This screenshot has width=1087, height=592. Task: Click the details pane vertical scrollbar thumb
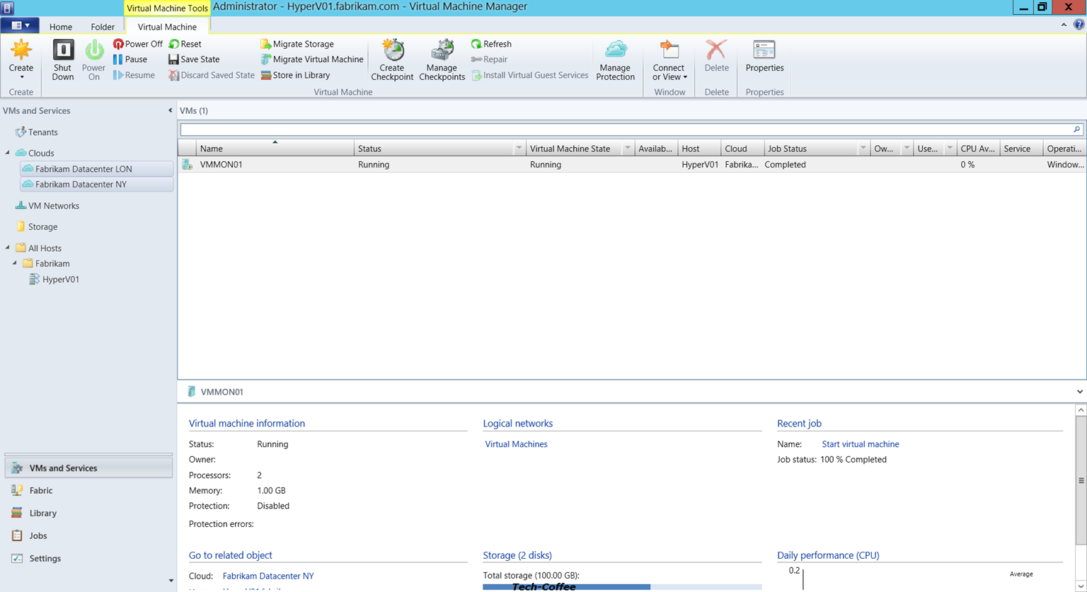point(1081,481)
